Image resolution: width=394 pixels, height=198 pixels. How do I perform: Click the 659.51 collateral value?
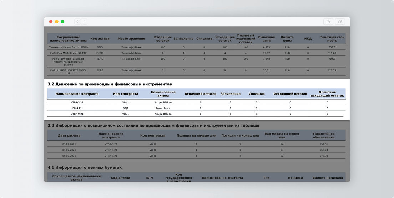[x=324, y=144]
